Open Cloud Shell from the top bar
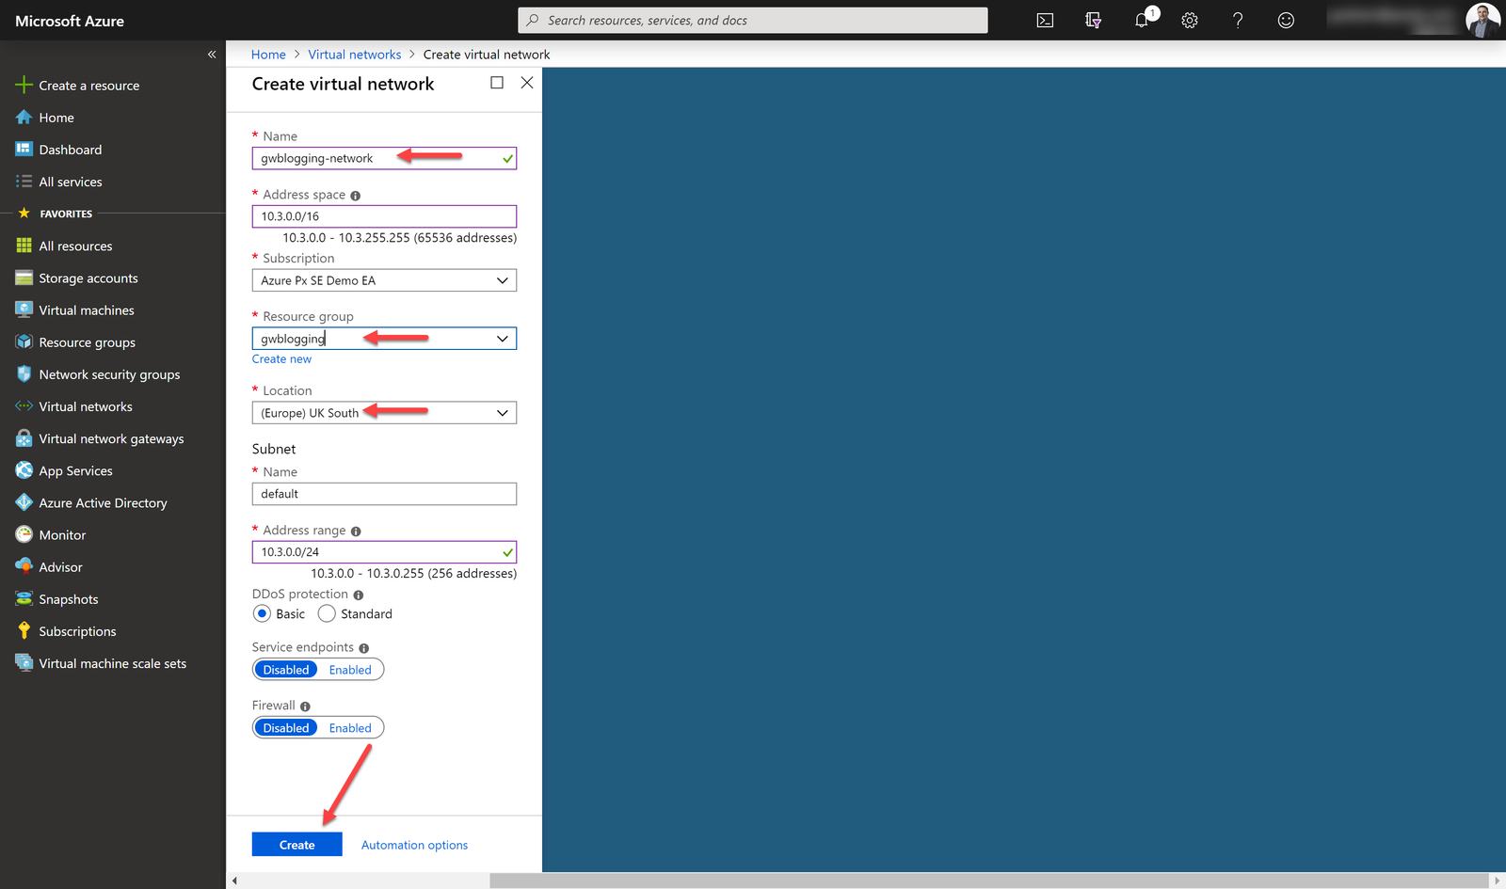1506x889 pixels. pos(1045,20)
